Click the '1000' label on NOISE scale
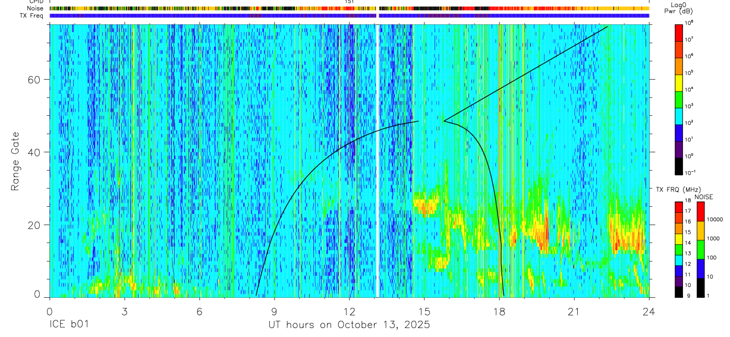Screen dimensions: 730x337 pos(713,239)
